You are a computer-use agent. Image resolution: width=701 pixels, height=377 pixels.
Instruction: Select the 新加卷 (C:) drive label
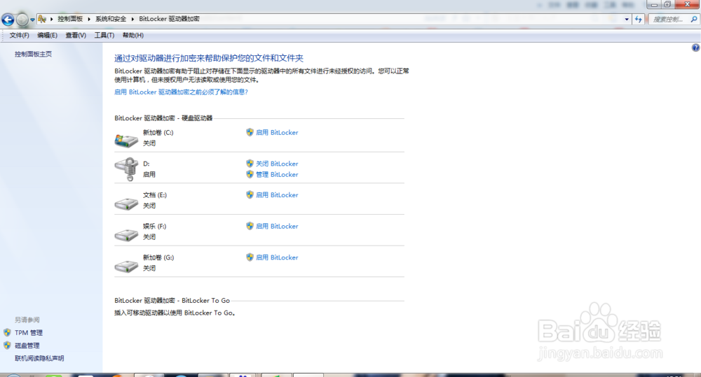(158, 132)
